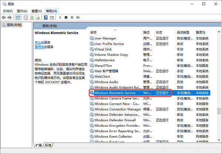Switch to the 标准 tab
This screenshot has width=222, height=154.
(48, 145)
